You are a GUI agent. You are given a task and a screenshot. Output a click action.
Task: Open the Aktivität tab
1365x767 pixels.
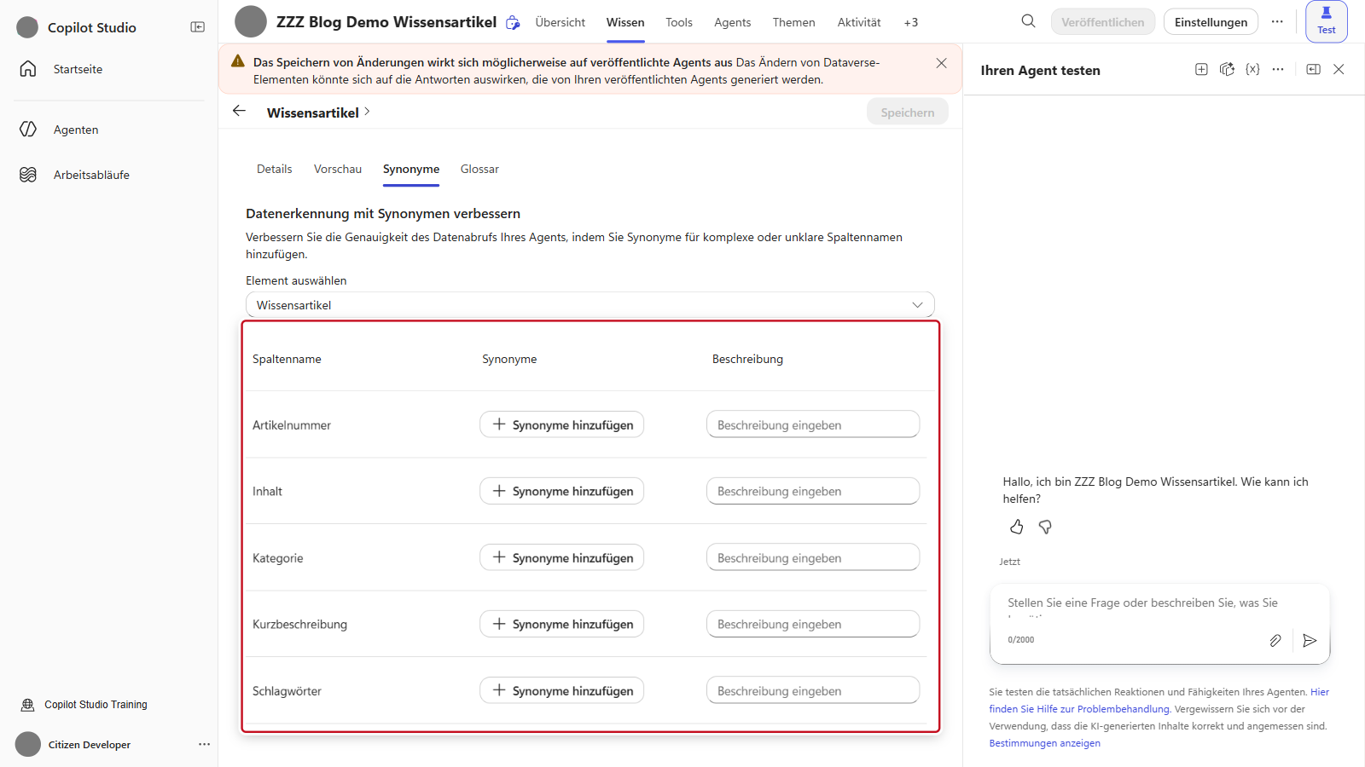(859, 22)
